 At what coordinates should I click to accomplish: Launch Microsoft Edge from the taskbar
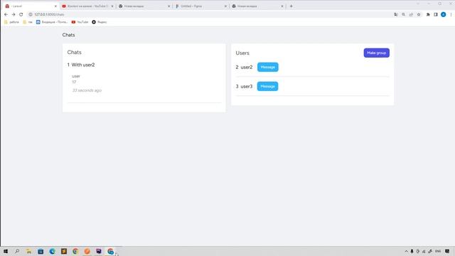tap(52, 251)
